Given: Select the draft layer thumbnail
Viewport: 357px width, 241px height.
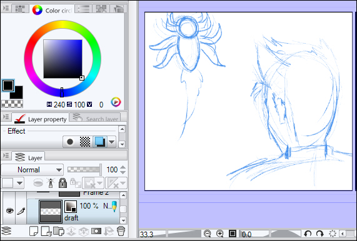Looking at the screenshot, I should 50,212.
